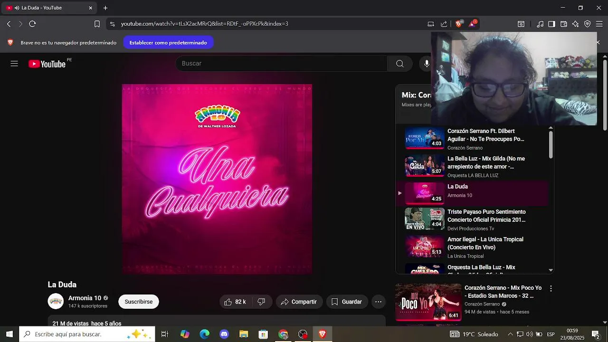Open Chrome from the taskbar

tap(283, 334)
